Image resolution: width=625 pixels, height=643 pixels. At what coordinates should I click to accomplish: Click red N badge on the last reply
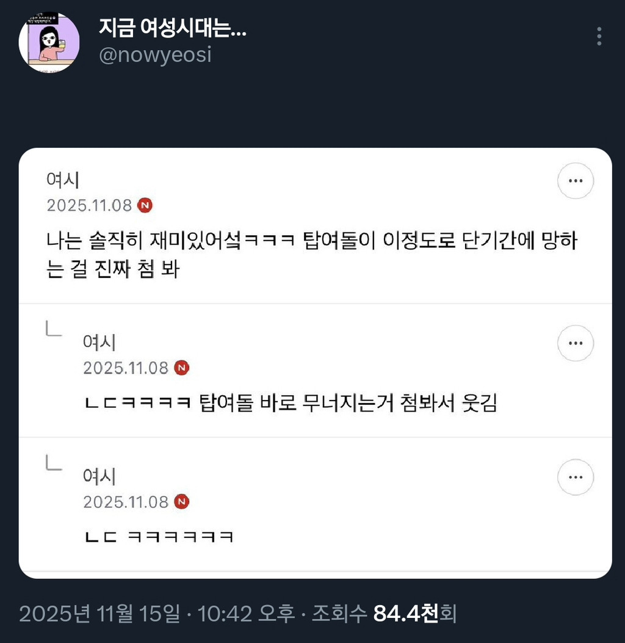point(182,502)
